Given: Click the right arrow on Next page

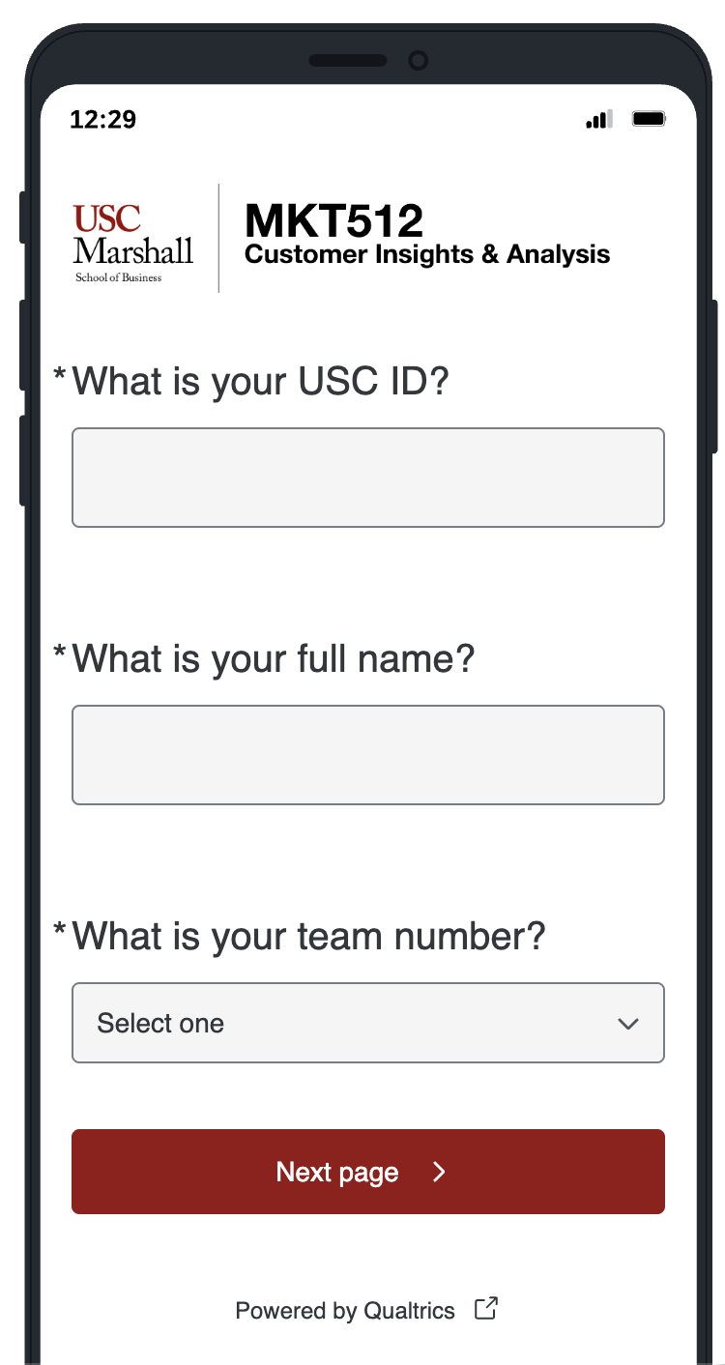Looking at the screenshot, I should 439,1172.
